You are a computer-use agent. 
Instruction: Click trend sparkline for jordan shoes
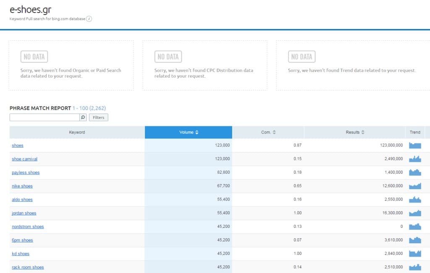coord(415,213)
